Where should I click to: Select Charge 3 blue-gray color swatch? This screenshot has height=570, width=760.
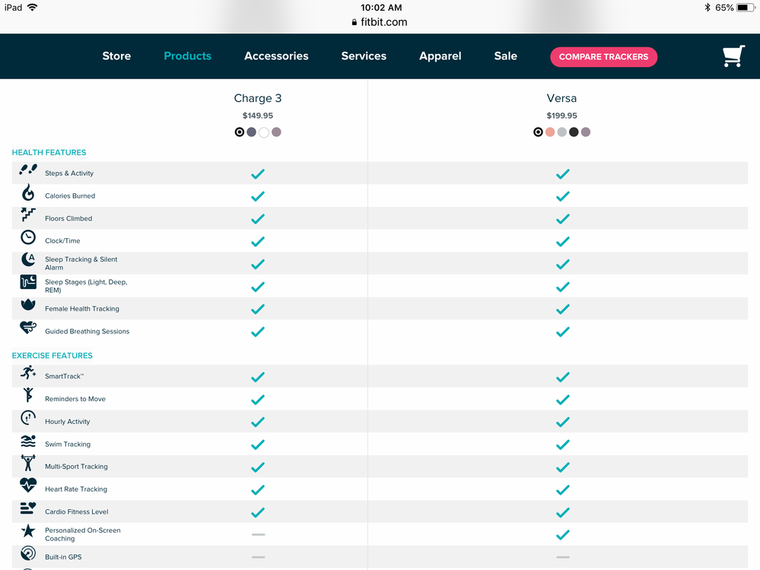(x=251, y=132)
